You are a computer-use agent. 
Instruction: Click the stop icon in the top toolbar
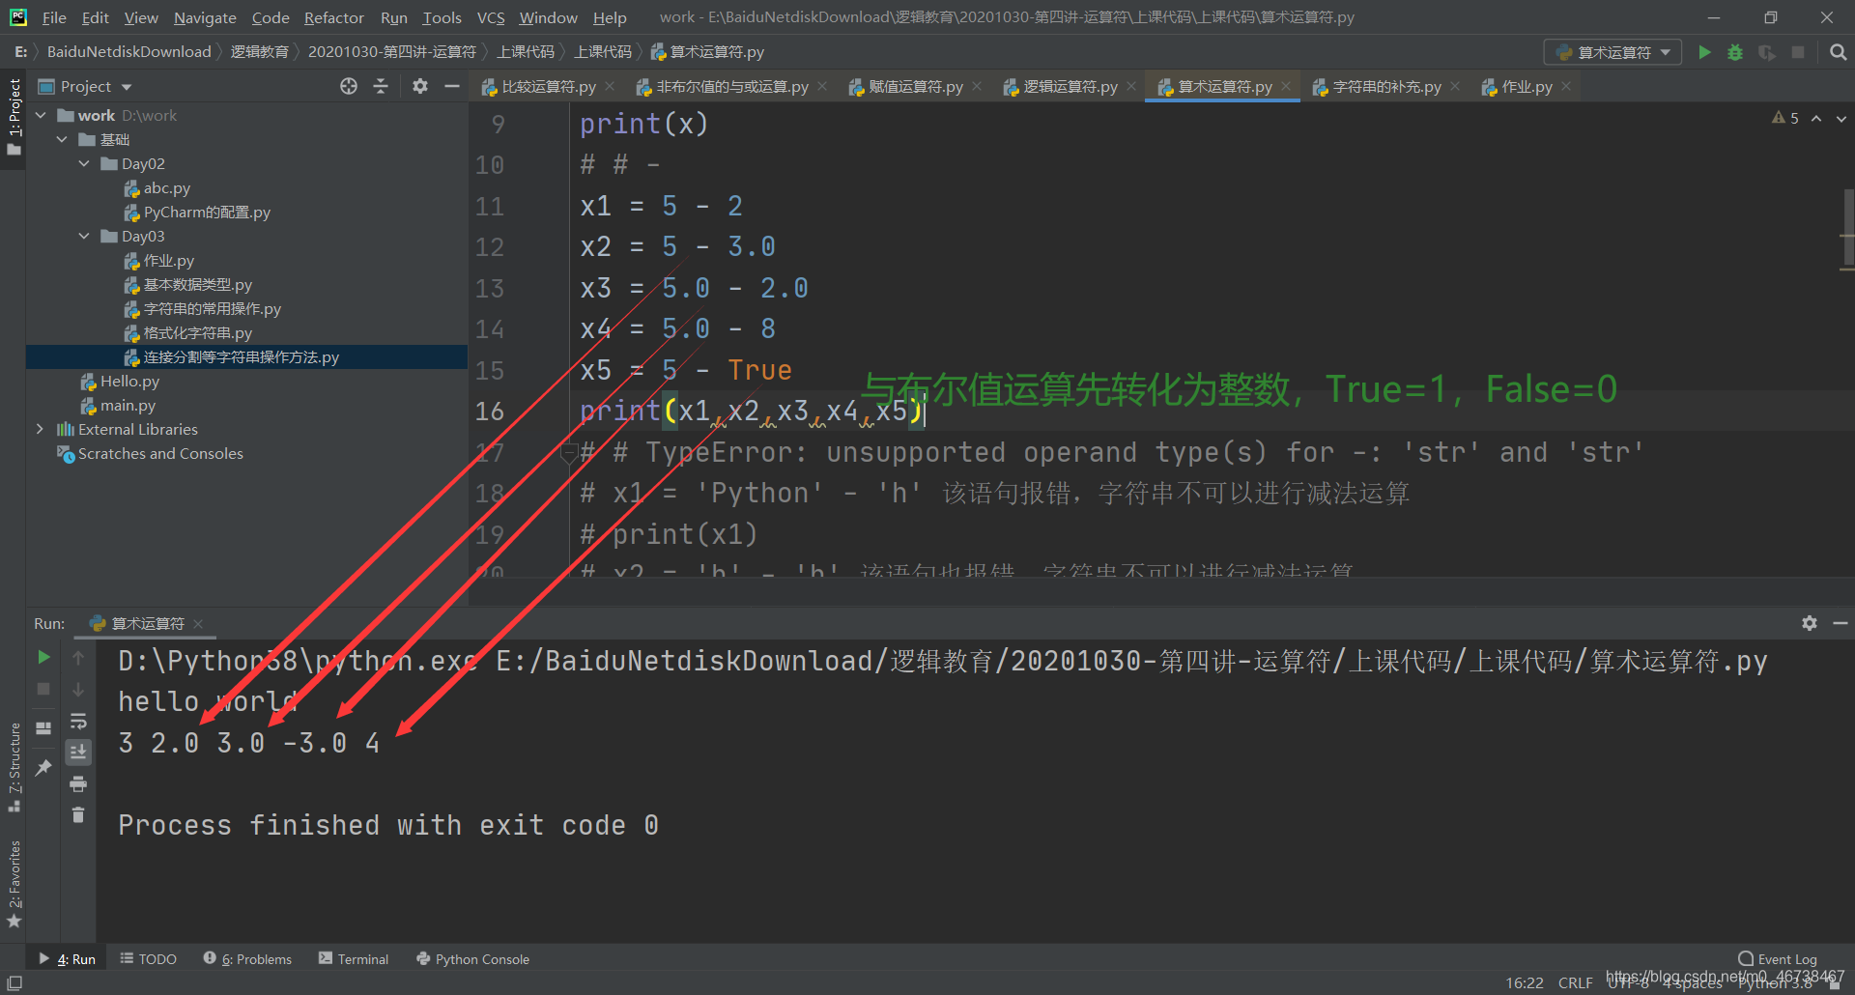point(1798,52)
